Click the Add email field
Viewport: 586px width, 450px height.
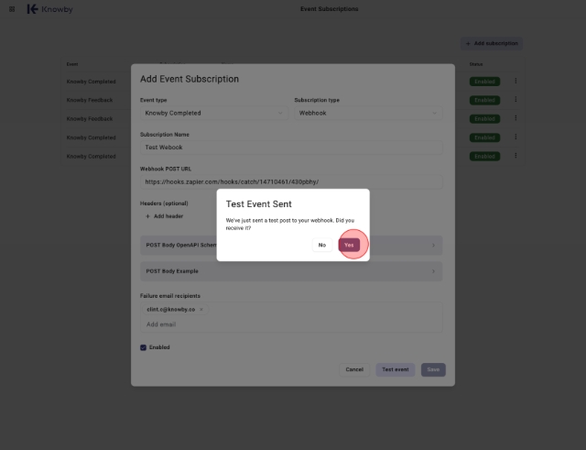coord(291,324)
